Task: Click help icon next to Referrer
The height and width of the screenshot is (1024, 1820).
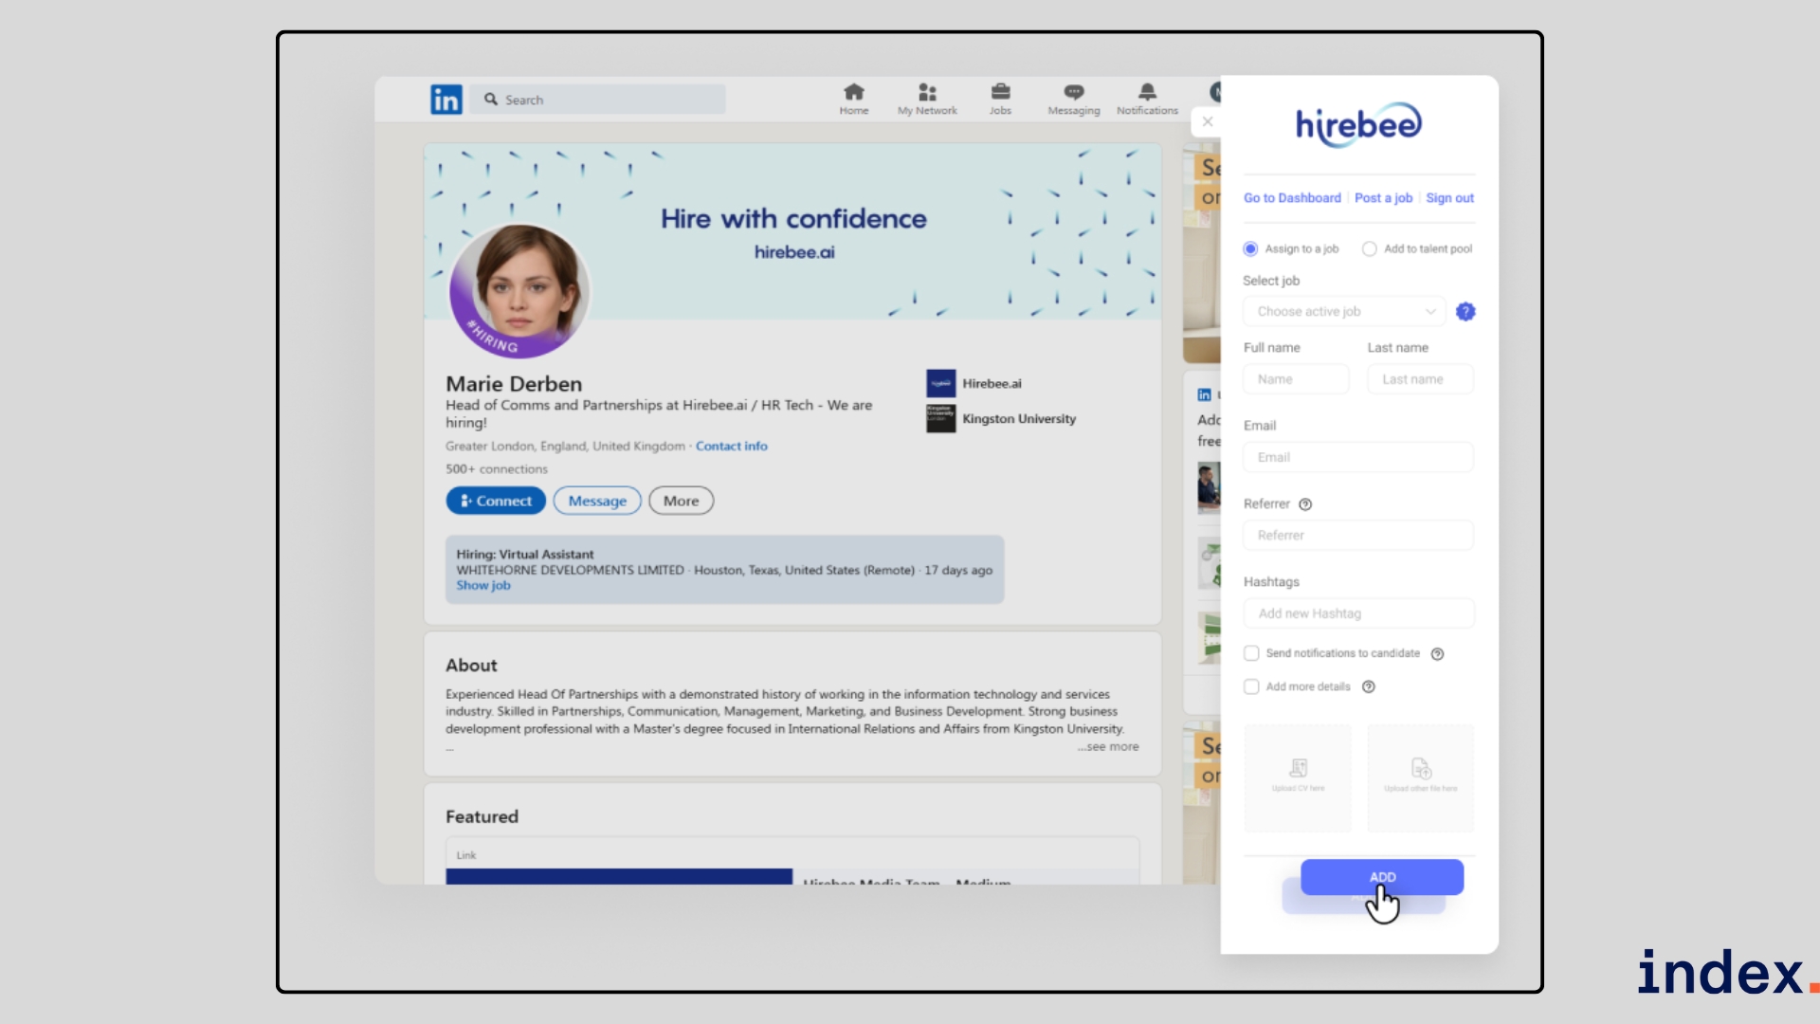Action: tap(1305, 504)
